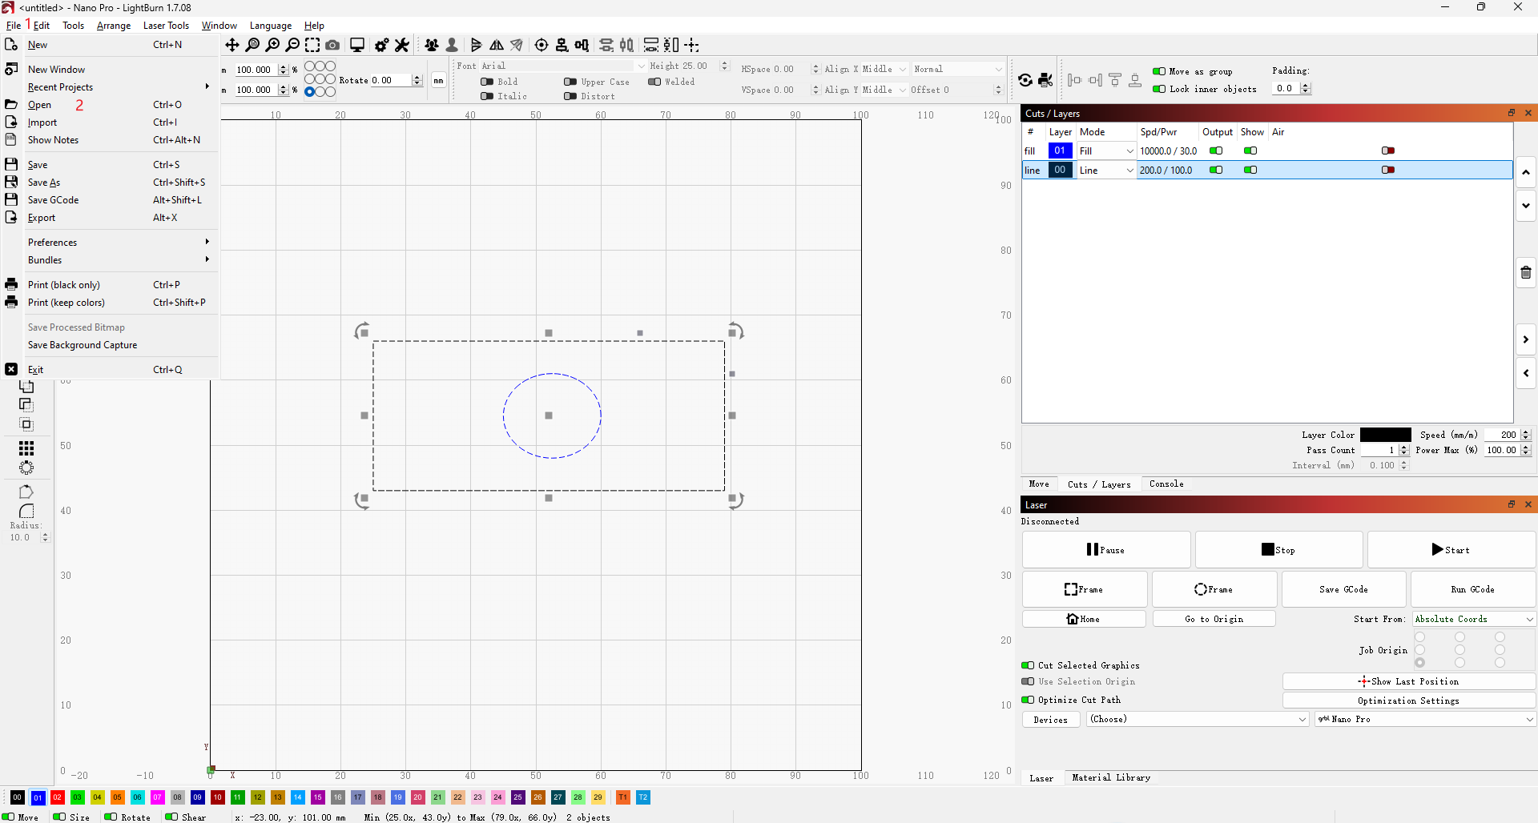Image resolution: width=1538 pixels, height=823 pixels.
Task: Toggle Output for the fill layer
Action: (1216, 151)
